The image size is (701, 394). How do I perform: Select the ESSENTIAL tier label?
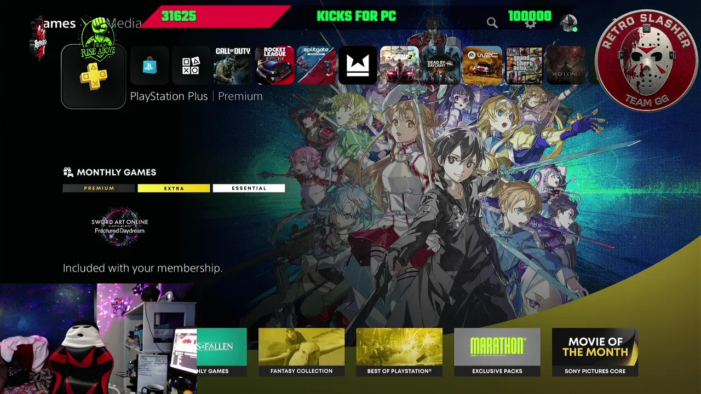pyautogui.click(x=249, y=188)
